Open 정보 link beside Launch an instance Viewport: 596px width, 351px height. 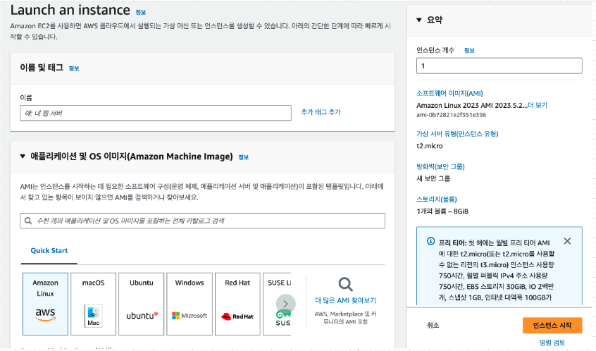tap(141, 12)
